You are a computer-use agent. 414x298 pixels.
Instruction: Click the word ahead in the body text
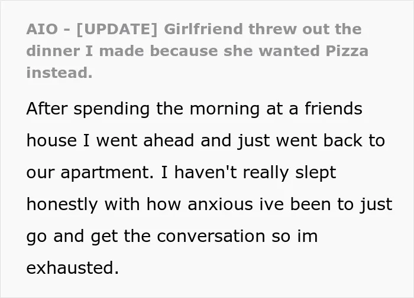point(169,140)
